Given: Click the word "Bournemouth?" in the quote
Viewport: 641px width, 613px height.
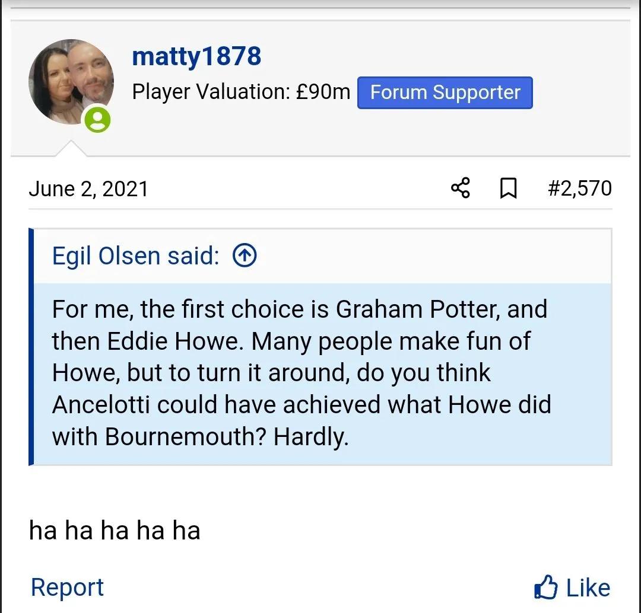Looking at the screenshot, I should pyautogui.click(x=186, y=436).
